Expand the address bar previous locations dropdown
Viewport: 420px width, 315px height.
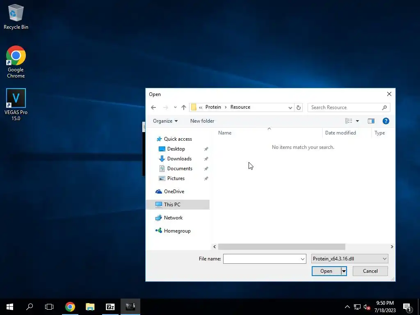[x=290, y=107]
